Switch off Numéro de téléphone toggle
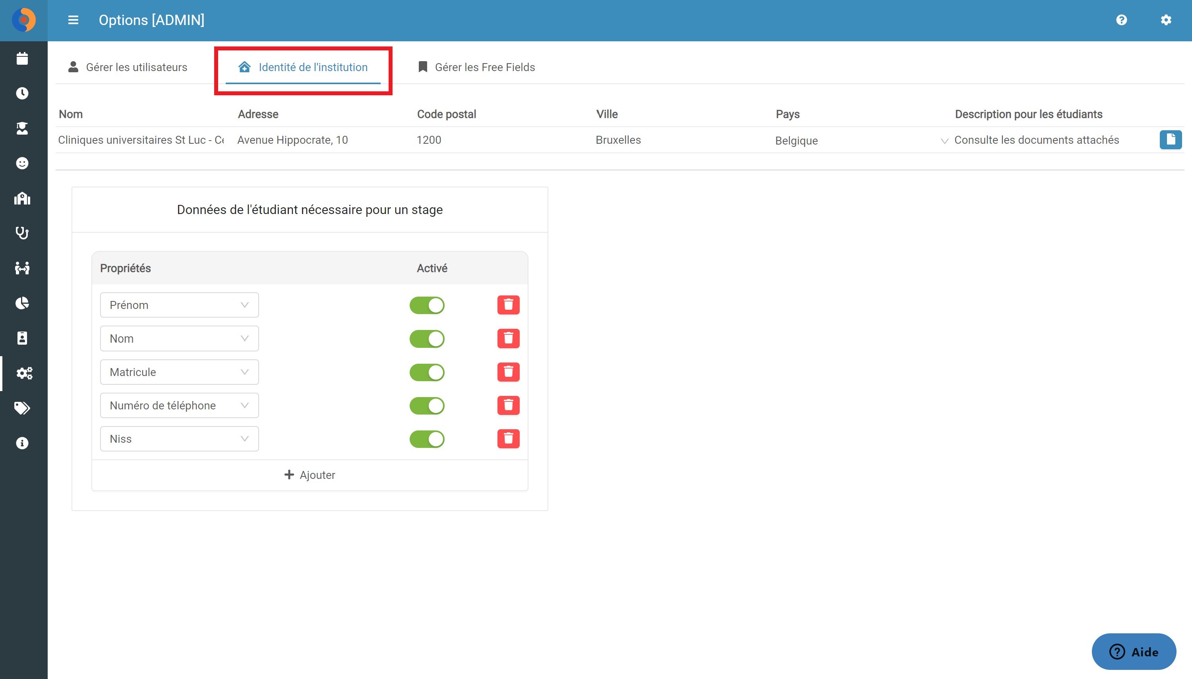 tap(427, 406)
